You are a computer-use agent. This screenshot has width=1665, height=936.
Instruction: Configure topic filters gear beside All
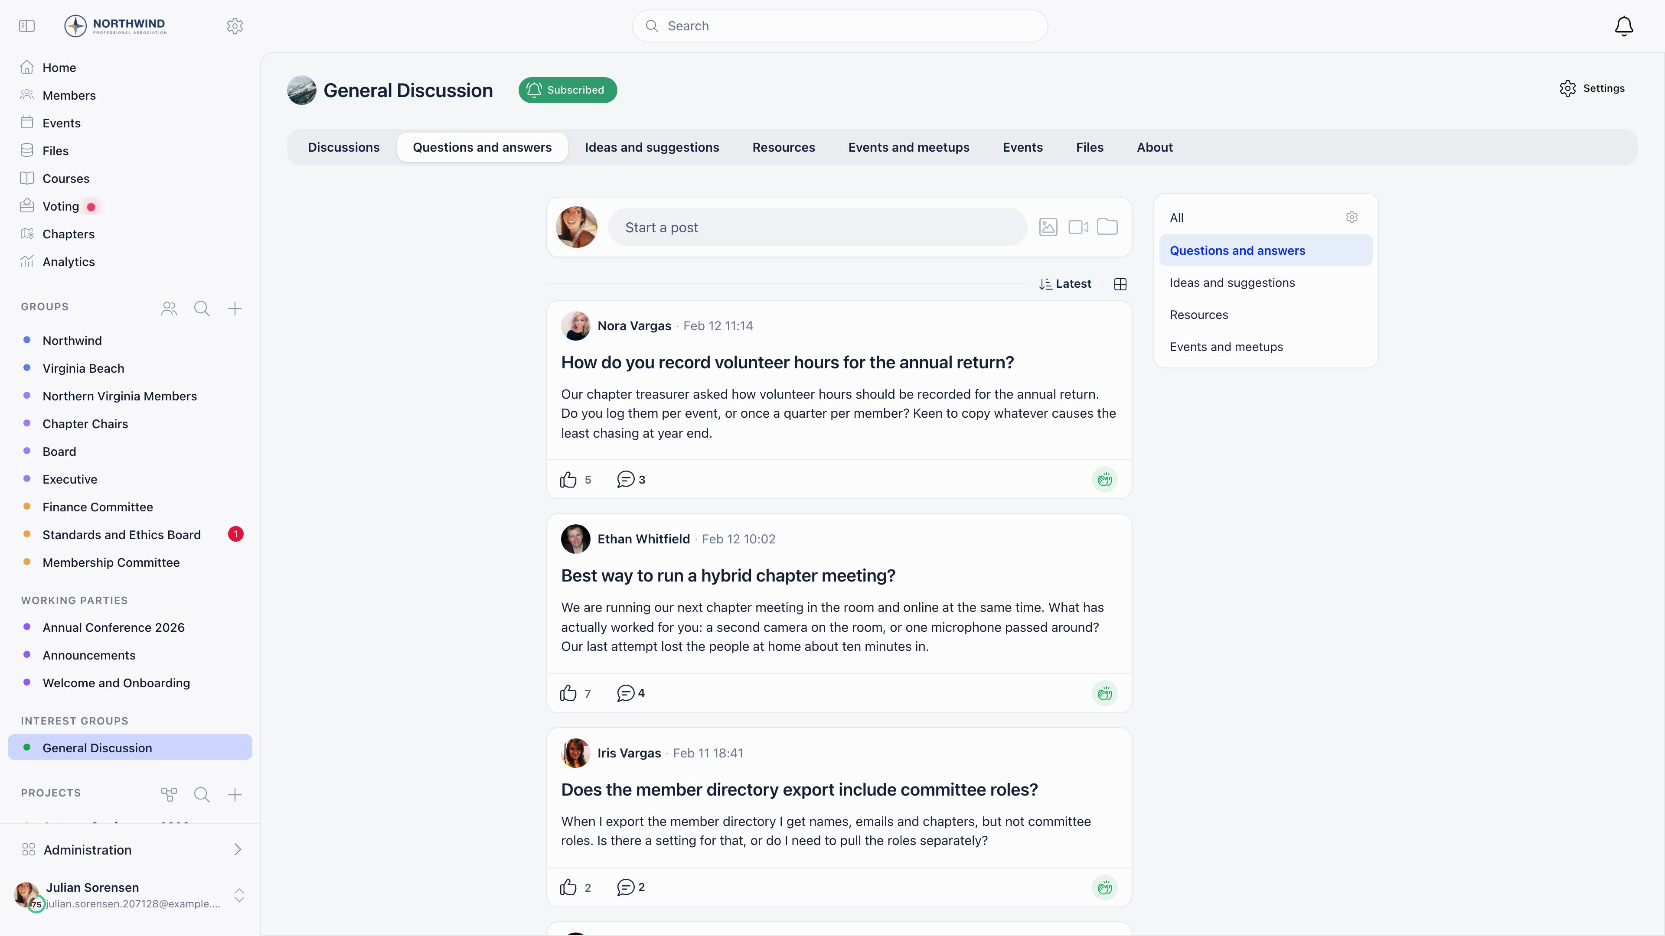[1352, 217]
